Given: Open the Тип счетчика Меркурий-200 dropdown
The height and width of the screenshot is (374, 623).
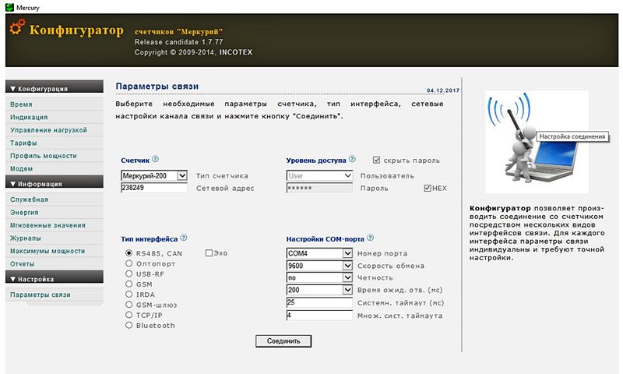Looking at the screenshot, I should tap(153, 175).
